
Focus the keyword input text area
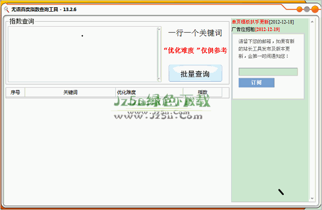point(83,54)
